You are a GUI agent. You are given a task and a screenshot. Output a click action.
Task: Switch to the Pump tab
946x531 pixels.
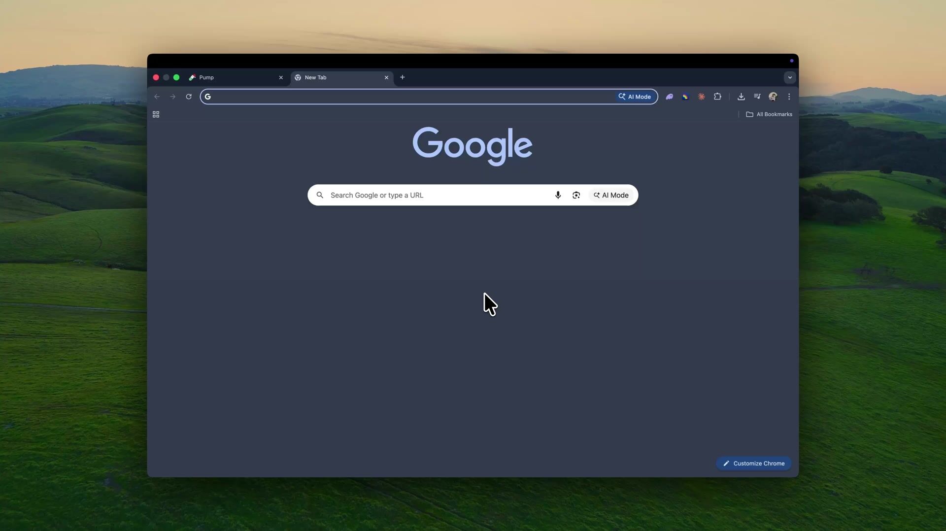pyautogui.click(x=236, y=77)
